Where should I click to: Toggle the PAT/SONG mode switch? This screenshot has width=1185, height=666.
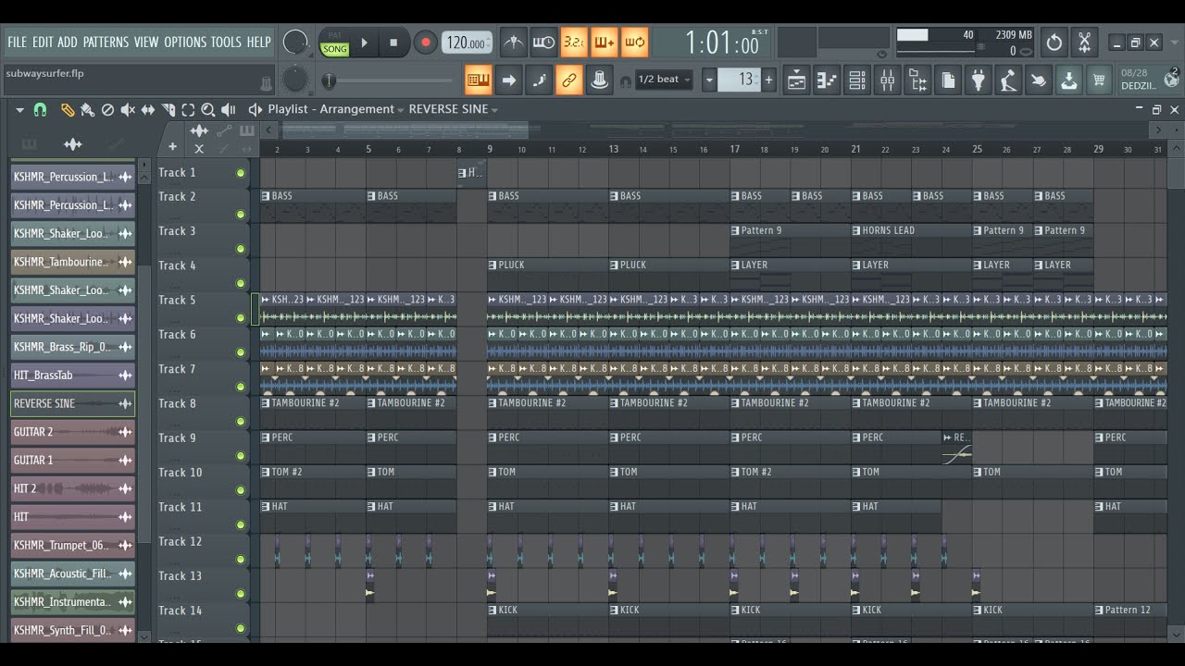point(334,43)
